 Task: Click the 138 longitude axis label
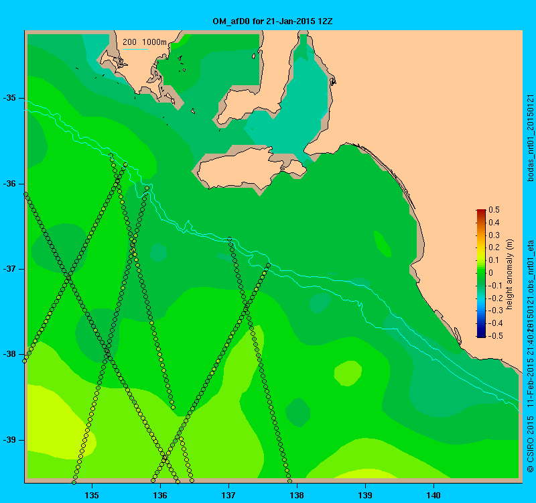[297, 495]
